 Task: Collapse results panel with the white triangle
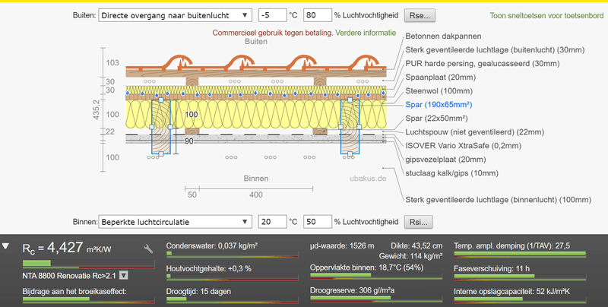(7, 247)
